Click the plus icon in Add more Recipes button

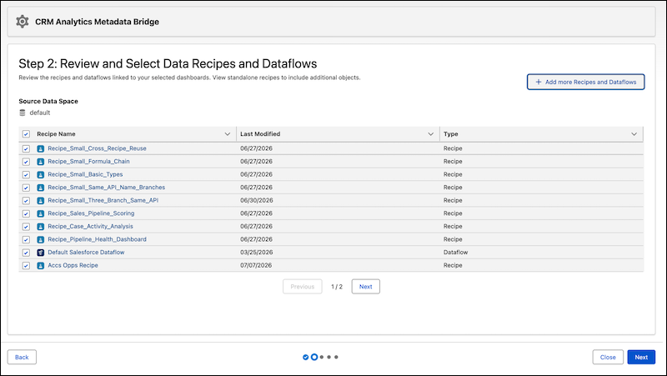click(539, 82)
